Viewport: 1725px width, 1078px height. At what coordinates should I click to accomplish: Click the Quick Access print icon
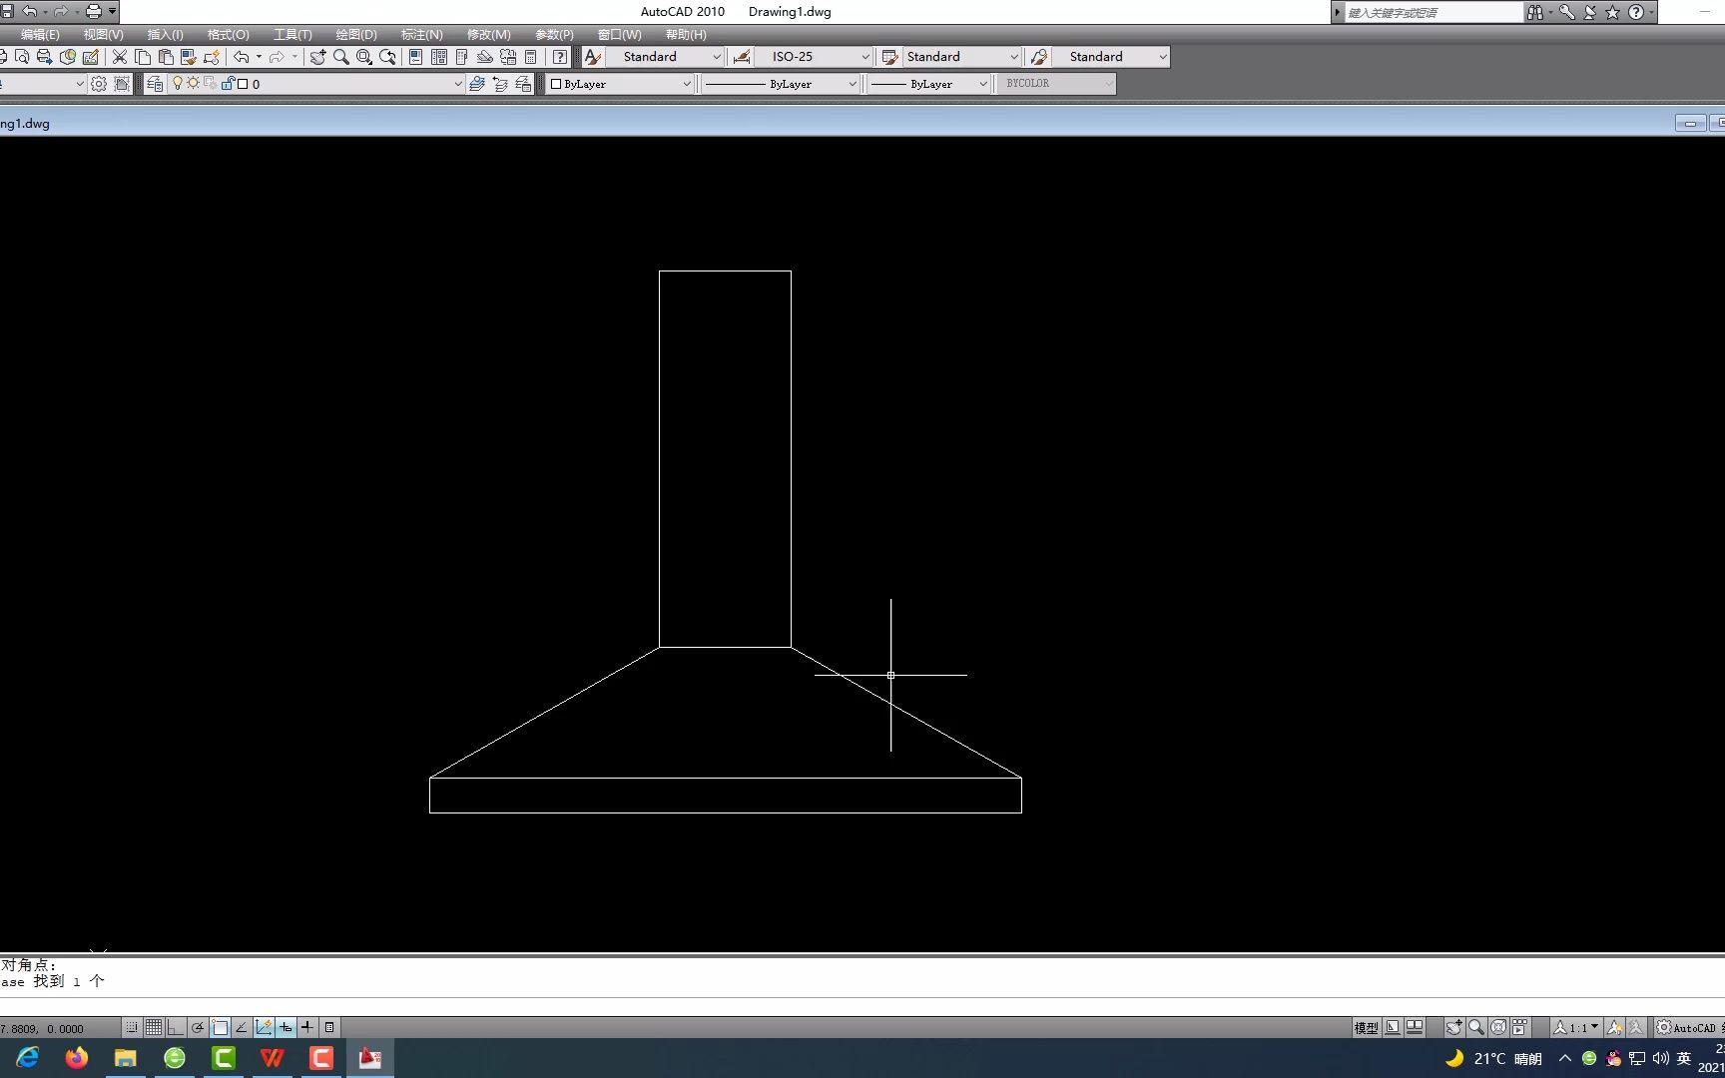[94, 12]
